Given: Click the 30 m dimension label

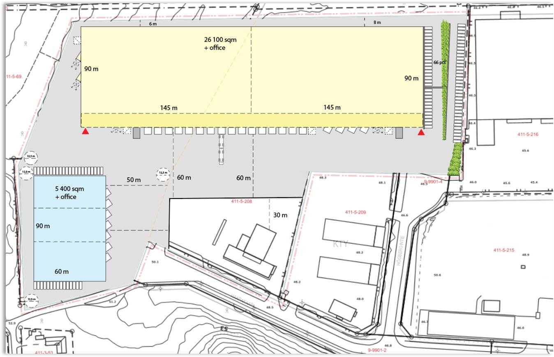Looking at the screenshot, I should (280, 215).
